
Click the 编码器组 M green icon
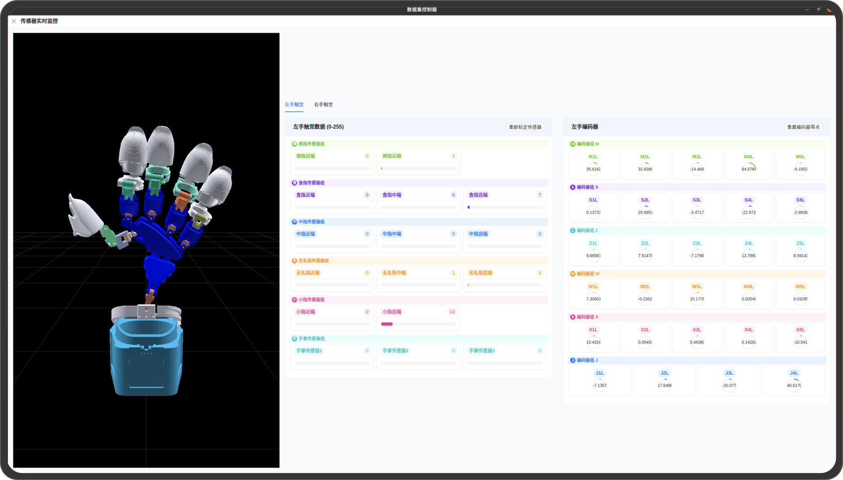573,144
